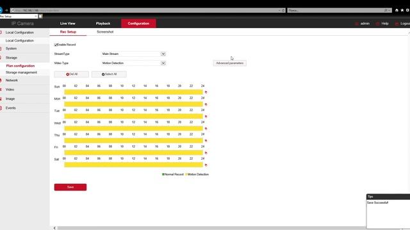410x230 pixels.
Task: Go forward with browser arrow button
Action: [x=6, y=10]
